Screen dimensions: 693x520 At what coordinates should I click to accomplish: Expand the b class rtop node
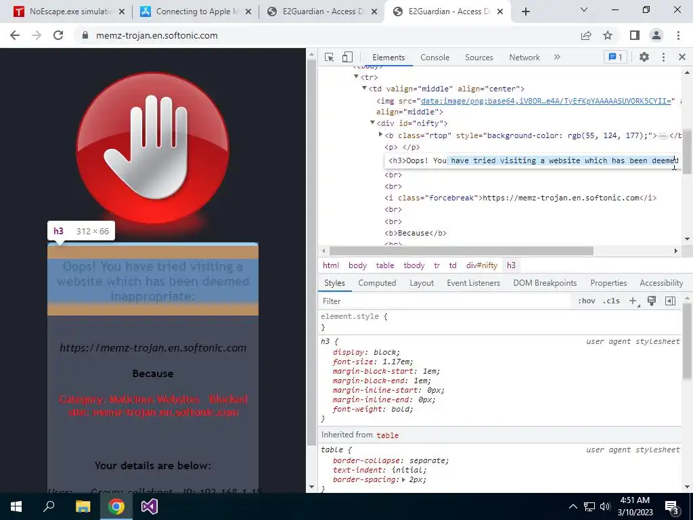[x=380, y=135]
